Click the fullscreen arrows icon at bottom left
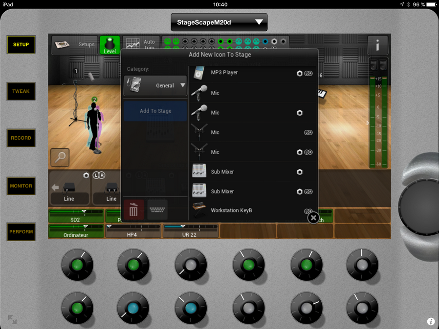Viewport: 439px width, 329px height. click(12, 320)
